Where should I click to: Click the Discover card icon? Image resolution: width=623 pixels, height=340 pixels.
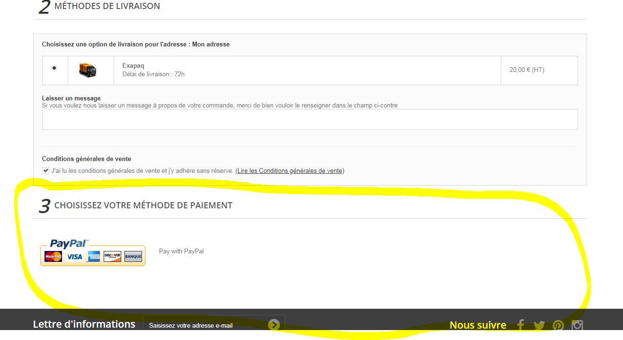pyautogui.click(x=112, y=257)
